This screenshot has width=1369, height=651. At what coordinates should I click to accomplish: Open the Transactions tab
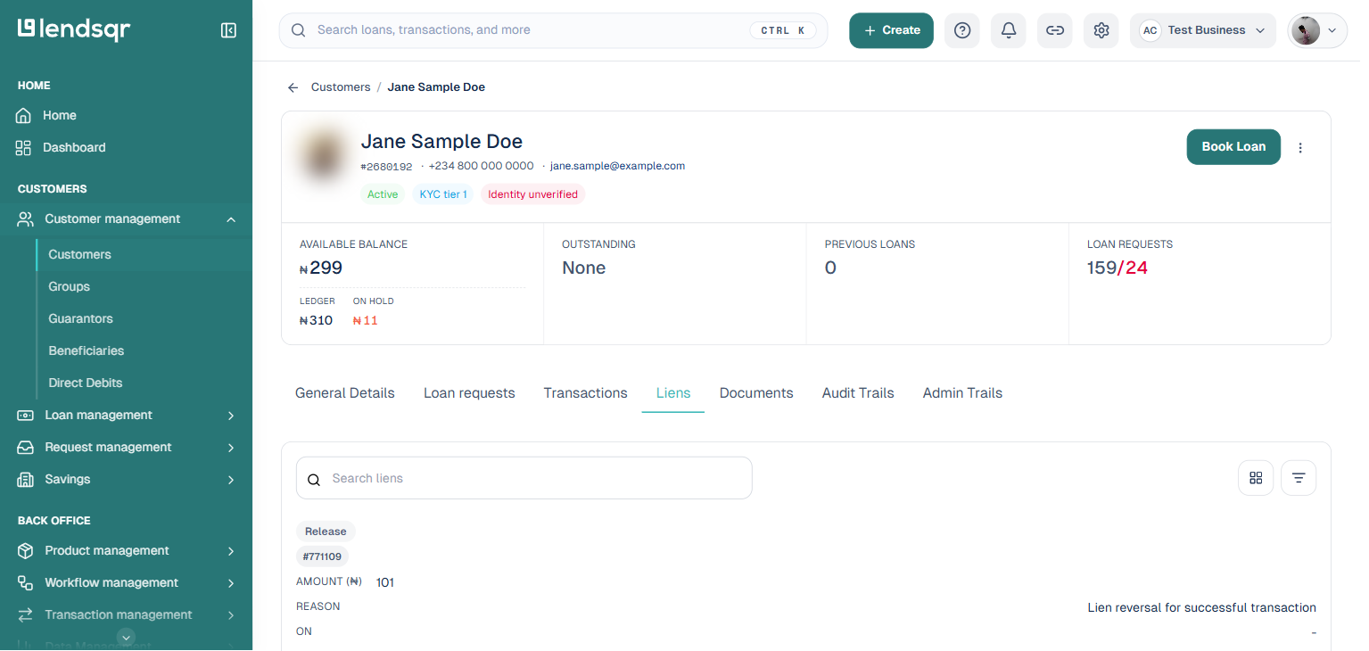[x=586, y=393]
